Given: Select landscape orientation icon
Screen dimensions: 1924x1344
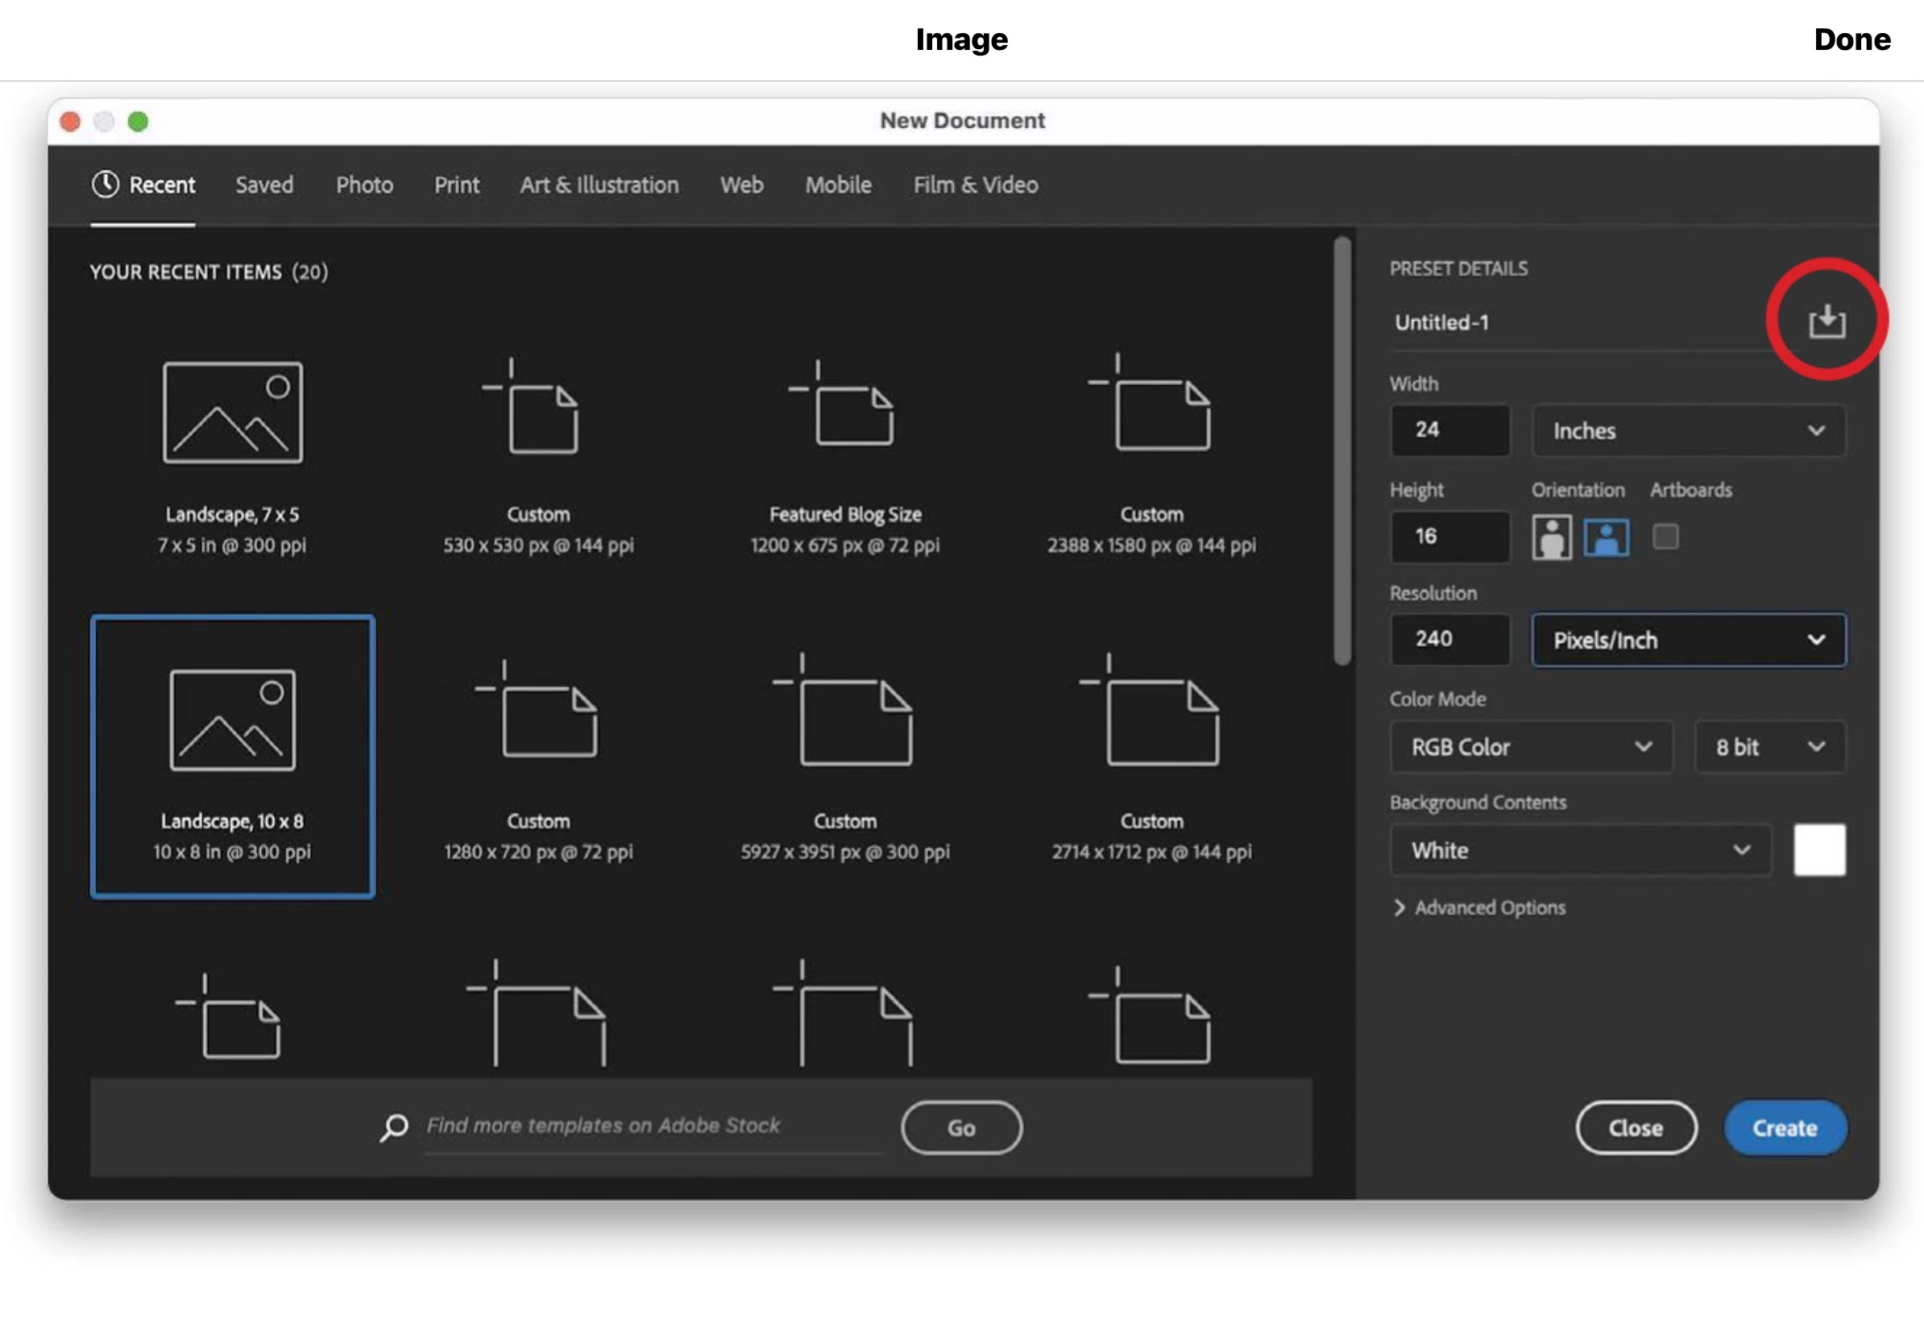Looking at the screenshot, I should point(1606,537).
